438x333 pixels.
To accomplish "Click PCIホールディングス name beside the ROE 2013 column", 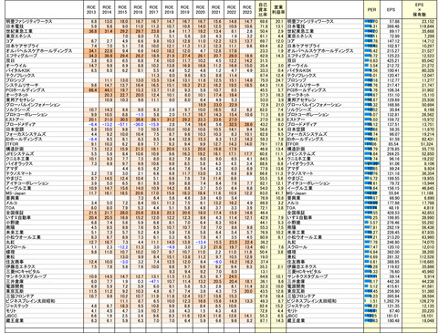I will (x=26, y=90).
